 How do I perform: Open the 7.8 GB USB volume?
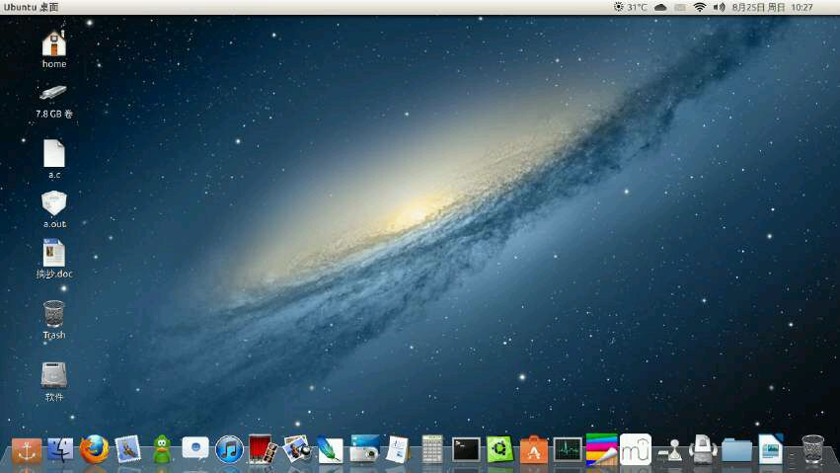54,102
